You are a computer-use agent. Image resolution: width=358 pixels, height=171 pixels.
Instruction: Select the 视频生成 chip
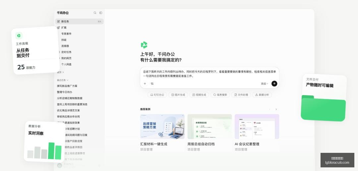[199, 95]
